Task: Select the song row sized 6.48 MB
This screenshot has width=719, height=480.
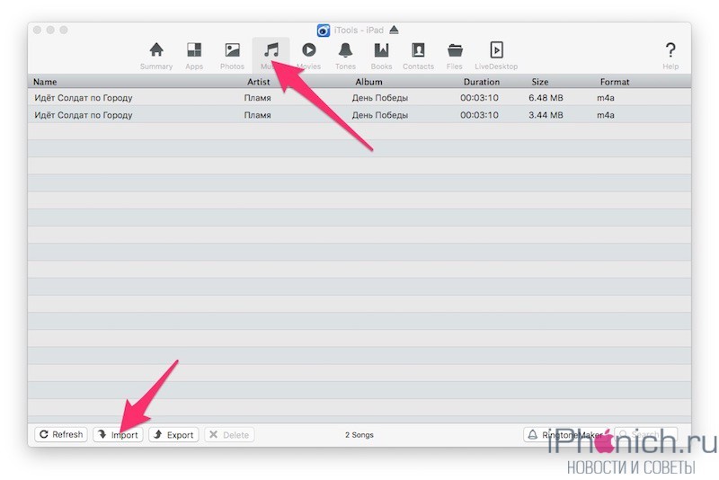Action: pos(359,98)
